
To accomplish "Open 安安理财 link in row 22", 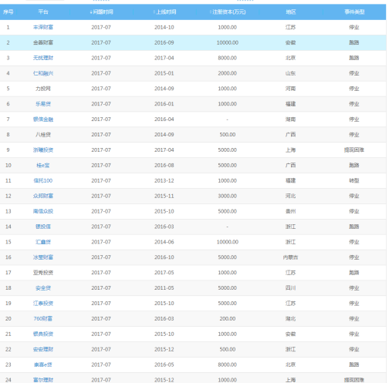I will [x=43, y=349].
